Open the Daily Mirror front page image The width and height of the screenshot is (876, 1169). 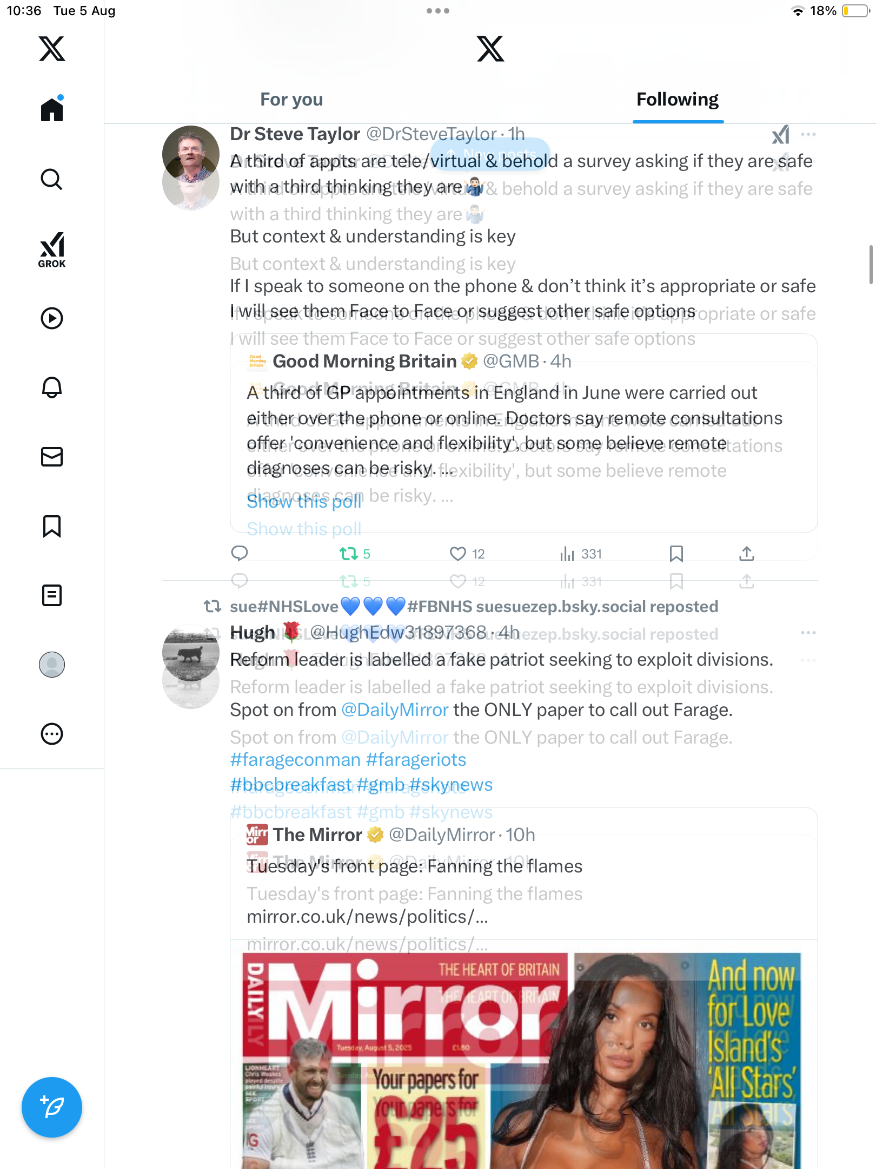(x=522, y=1061)
